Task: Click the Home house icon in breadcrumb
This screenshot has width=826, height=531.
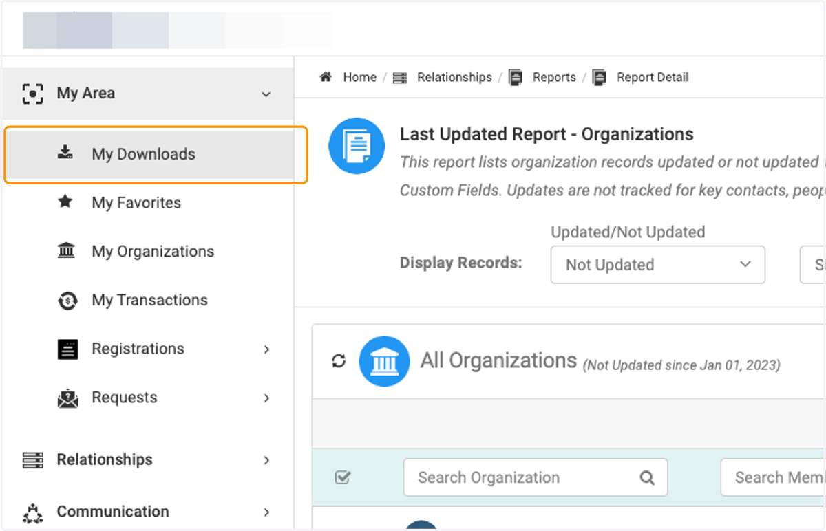Action: [x=326, y=77]
